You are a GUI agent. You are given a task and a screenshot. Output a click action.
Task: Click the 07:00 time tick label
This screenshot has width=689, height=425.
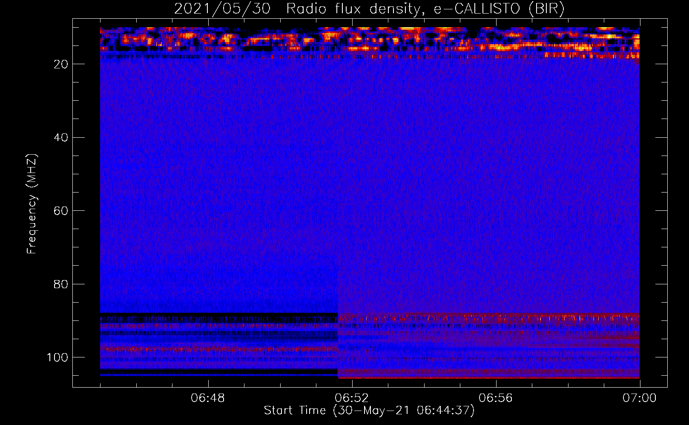pyautogui.click(x=640, y=398)
